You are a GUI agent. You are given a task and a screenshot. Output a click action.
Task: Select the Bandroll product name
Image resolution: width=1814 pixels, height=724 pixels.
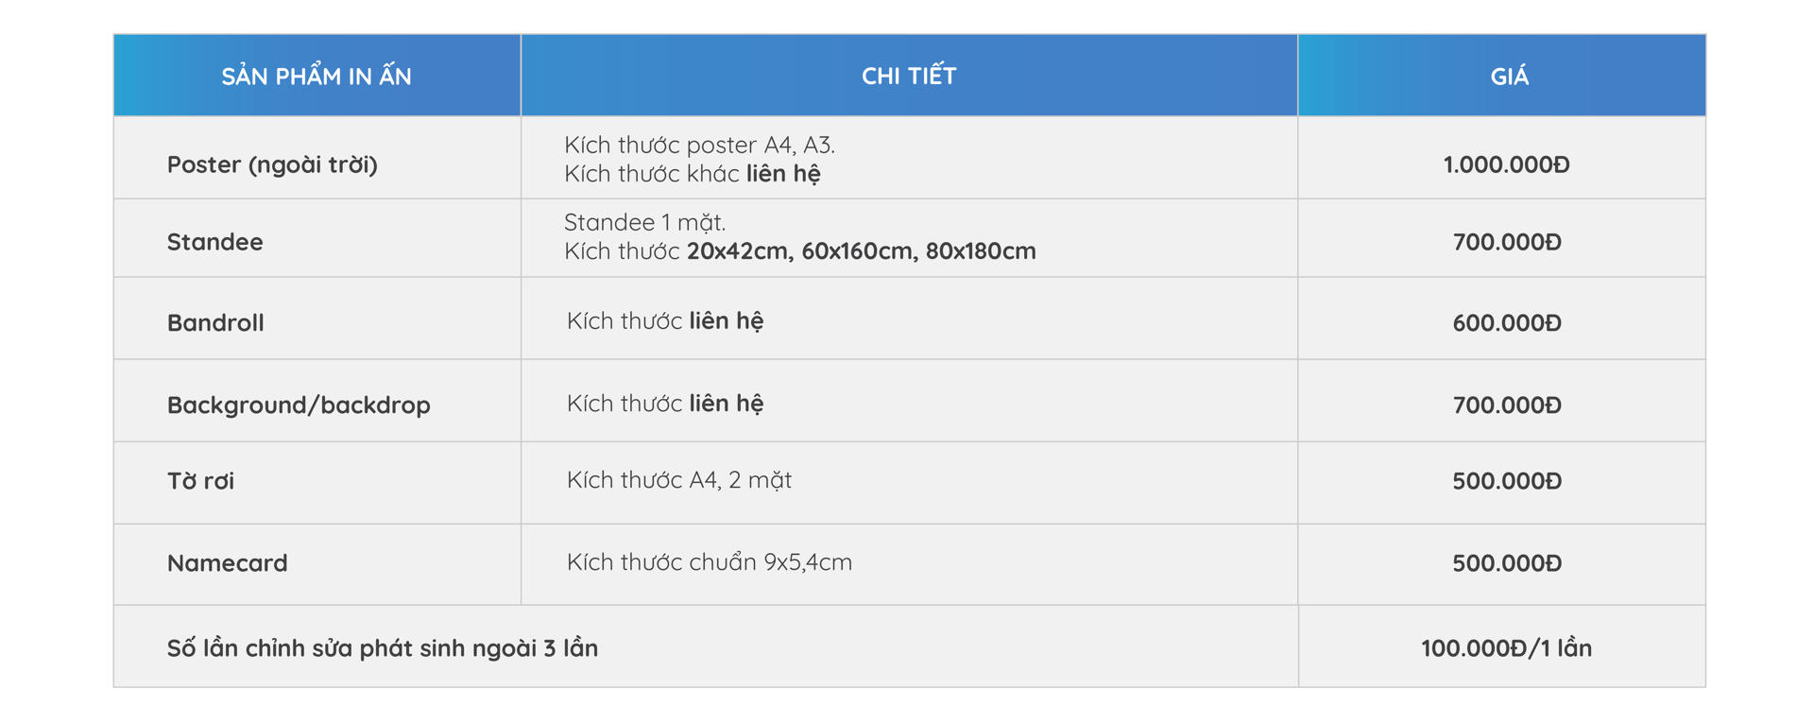tap(215, 322)
